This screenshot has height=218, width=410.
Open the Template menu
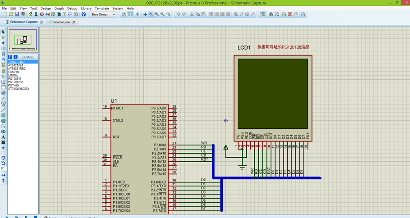[x=102, y=8]
